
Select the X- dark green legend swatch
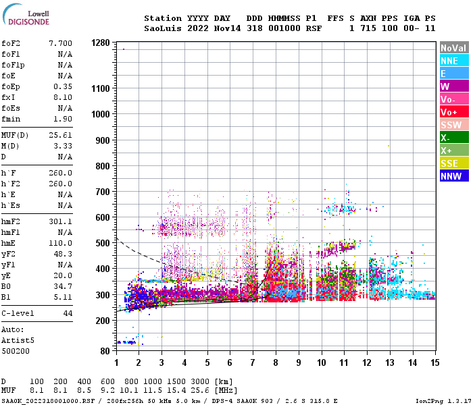454,138
